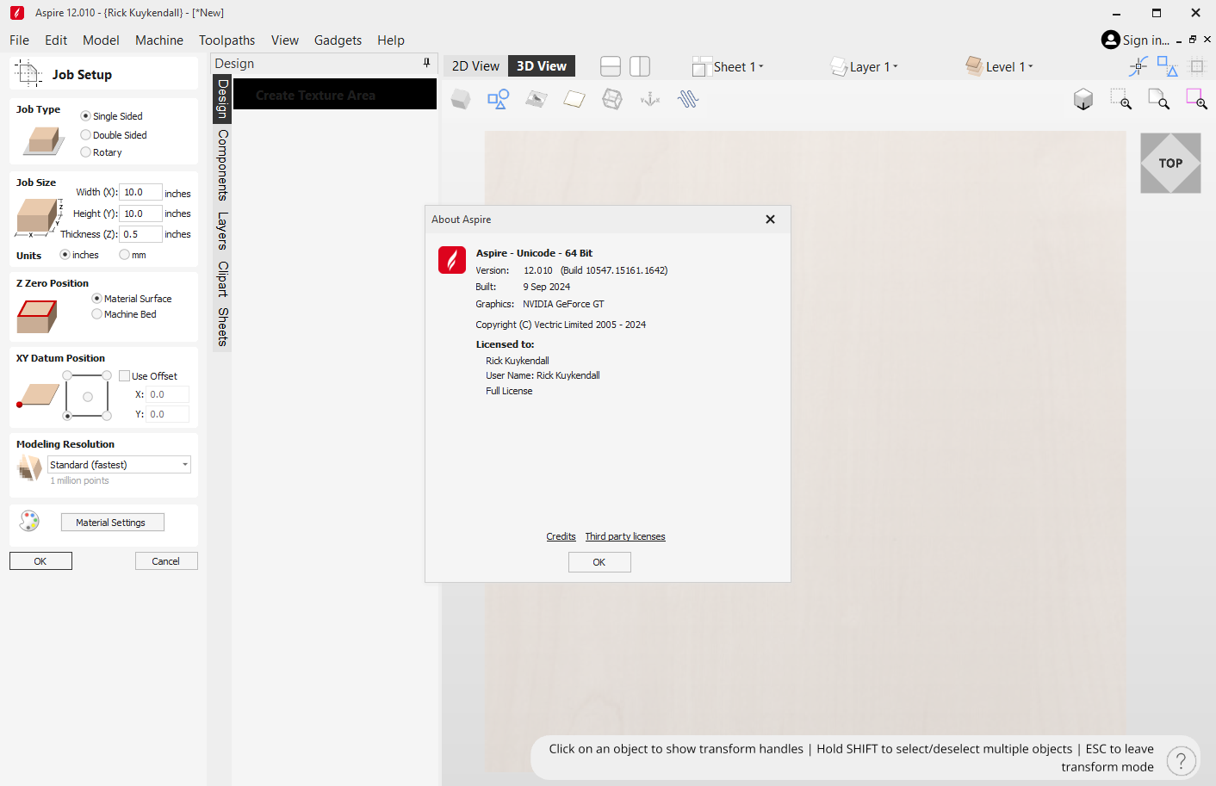This screenshot has width=1216, height=786.
Task: Click the 3D model relief display icon
Action: 537,100
